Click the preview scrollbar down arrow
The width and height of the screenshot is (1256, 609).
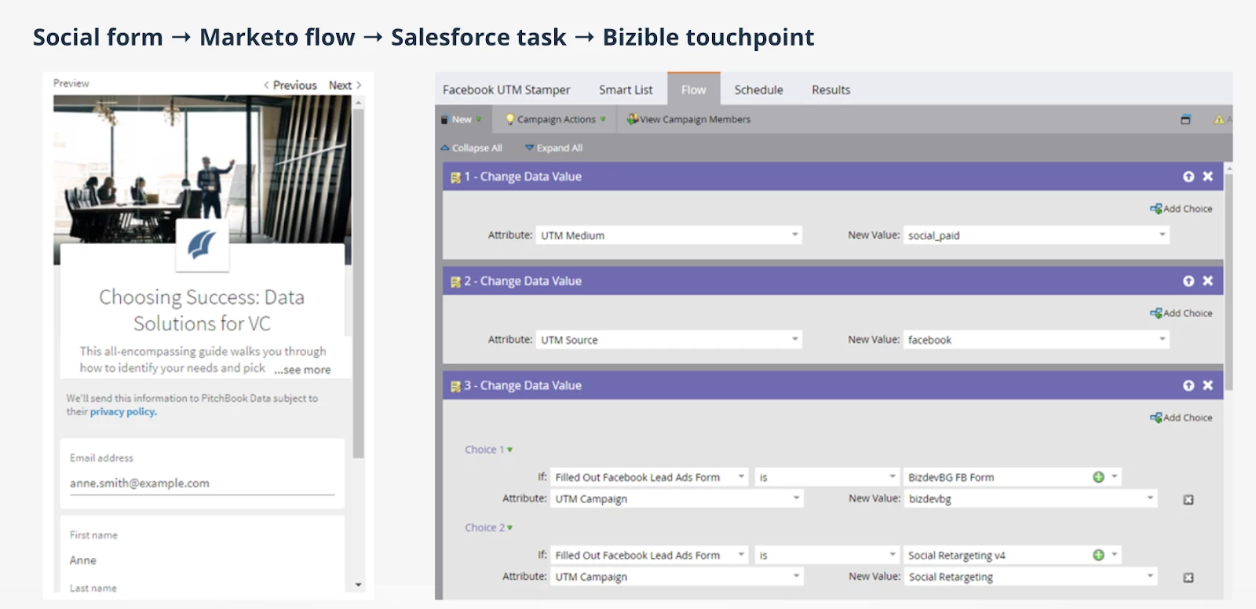[359, 585]
